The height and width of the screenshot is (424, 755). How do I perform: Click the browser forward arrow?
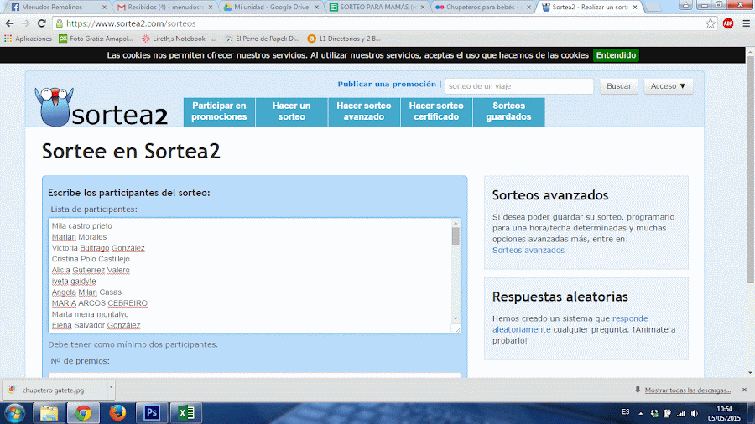pyautogui.click(x=25, y=23)
